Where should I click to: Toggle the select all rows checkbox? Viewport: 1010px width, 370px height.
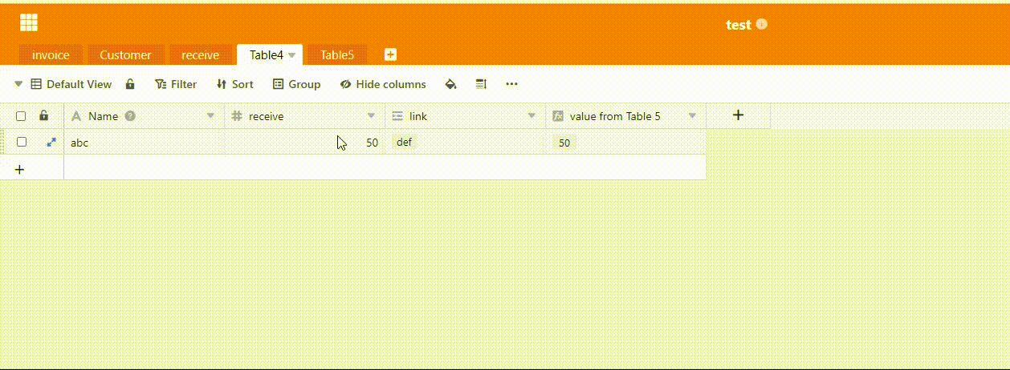coord(22,116)
